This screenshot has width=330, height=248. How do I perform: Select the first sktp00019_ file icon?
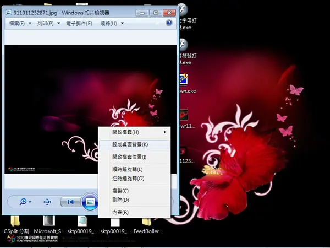tap(82, 225)
